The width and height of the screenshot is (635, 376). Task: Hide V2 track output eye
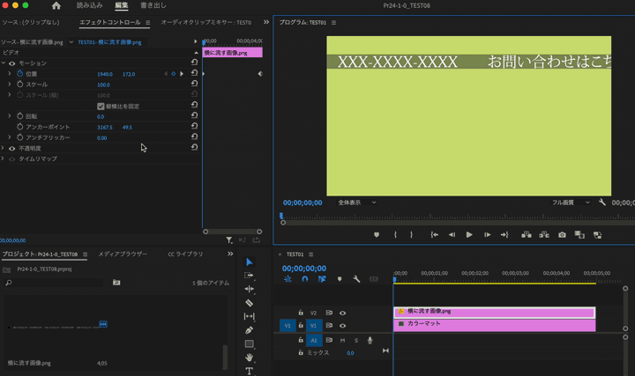tap(342, 313)
